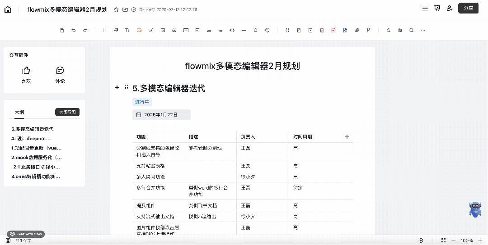Open the font style tool
The image size is (488, 245).
(116, 30)
